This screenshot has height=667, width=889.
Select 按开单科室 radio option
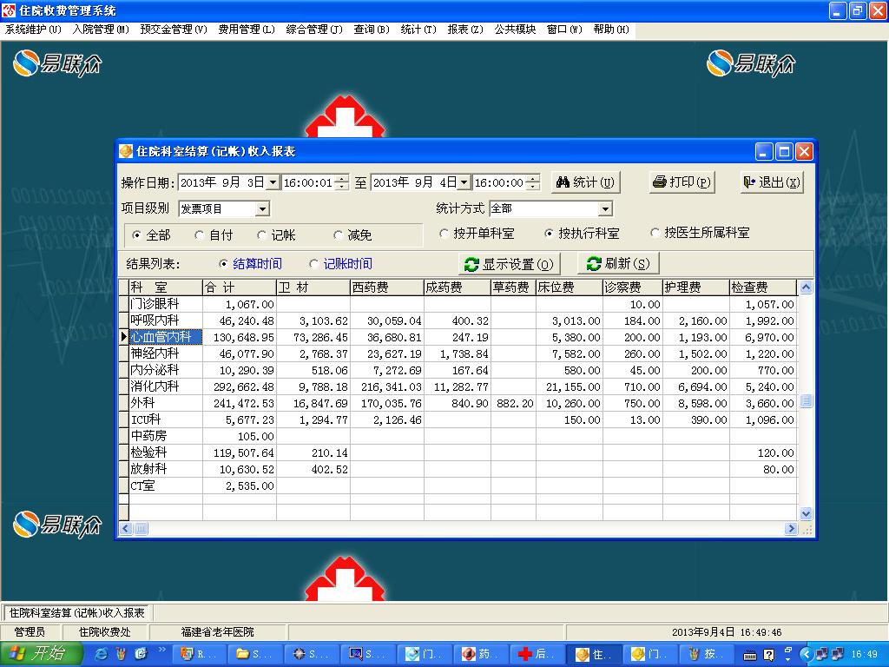pyautogui.click(x=444, y=233)
